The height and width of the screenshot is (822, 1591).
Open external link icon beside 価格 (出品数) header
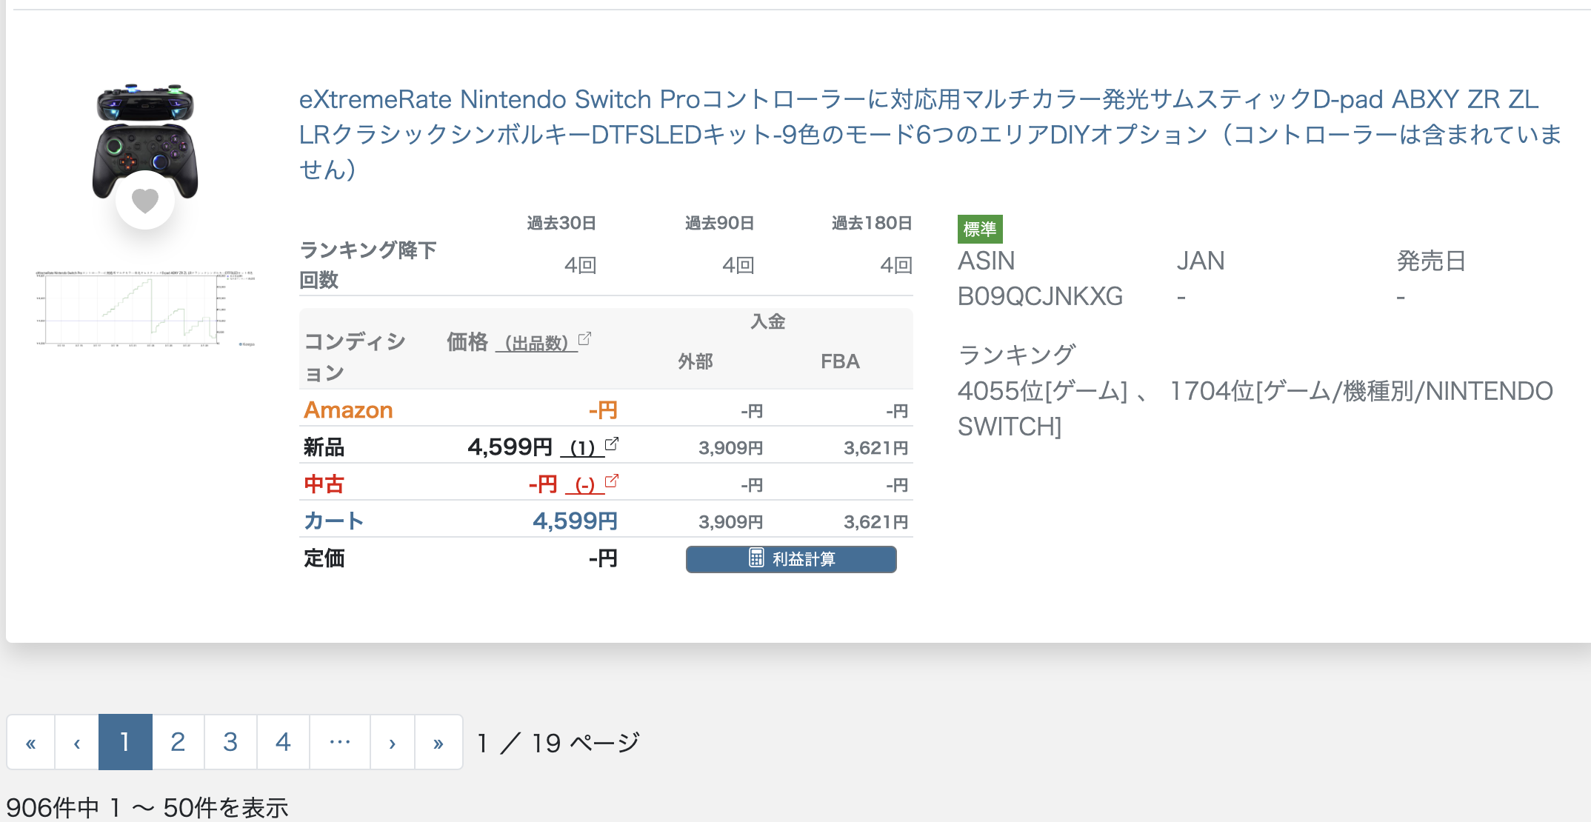tap(584, 338)
